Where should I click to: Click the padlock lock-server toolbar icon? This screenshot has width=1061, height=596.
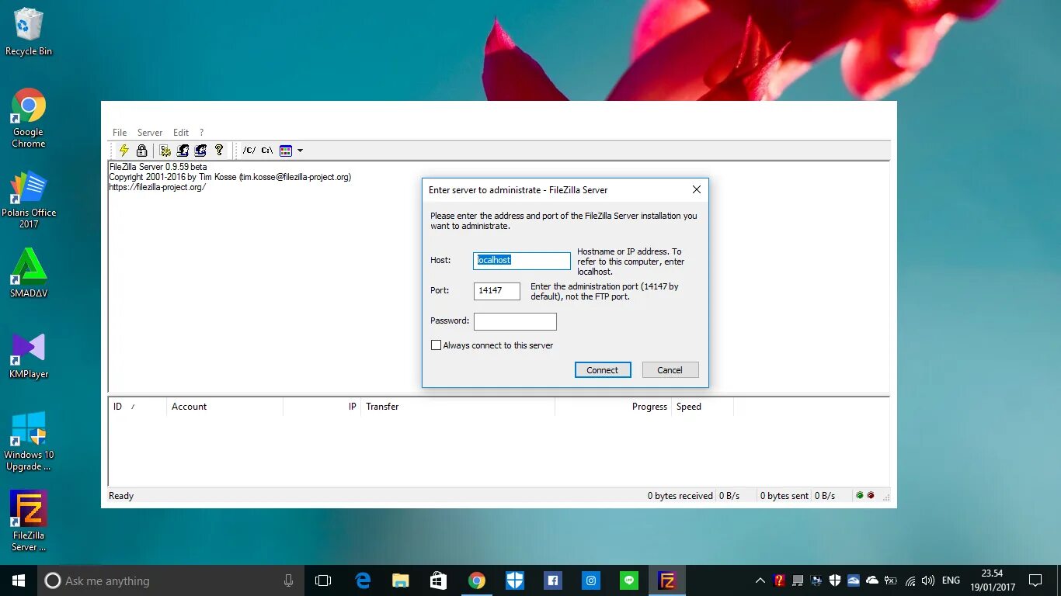tap(141, 151)
